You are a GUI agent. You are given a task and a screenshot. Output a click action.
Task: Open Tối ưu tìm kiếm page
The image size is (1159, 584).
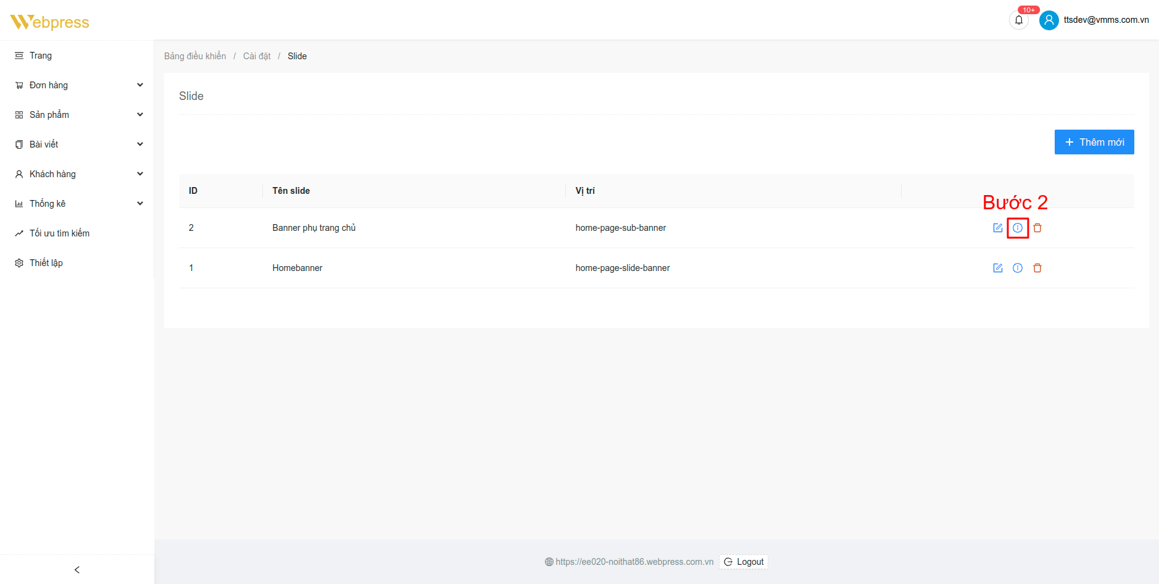coord(59,233)
